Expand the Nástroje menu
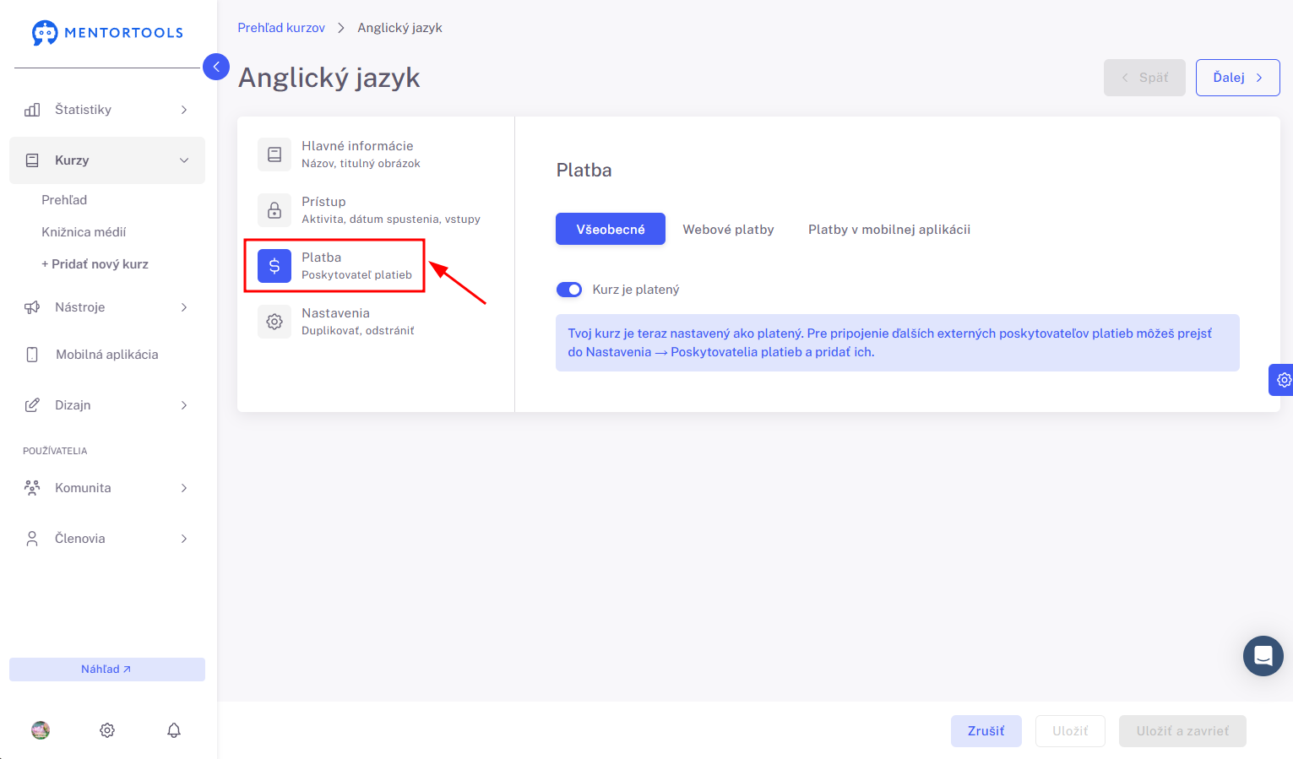The image size is (1293, 759). coord(107,307)
